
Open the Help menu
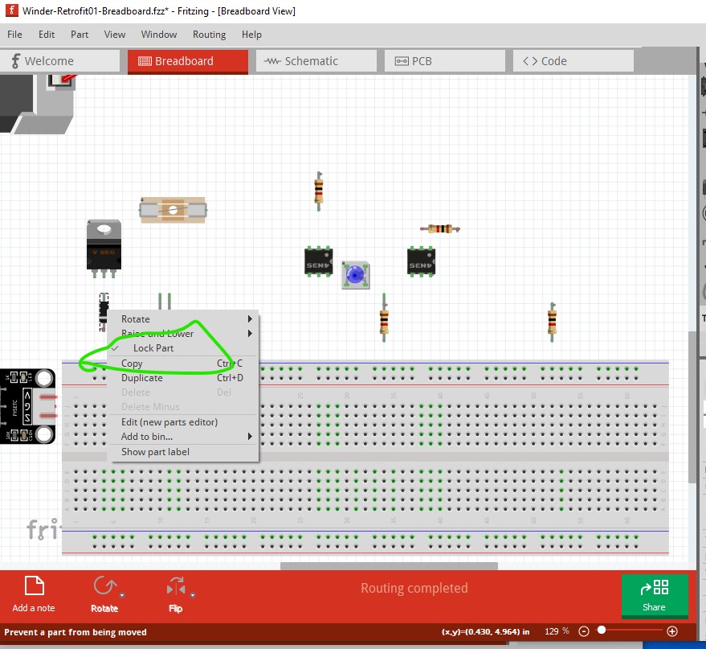251,35
